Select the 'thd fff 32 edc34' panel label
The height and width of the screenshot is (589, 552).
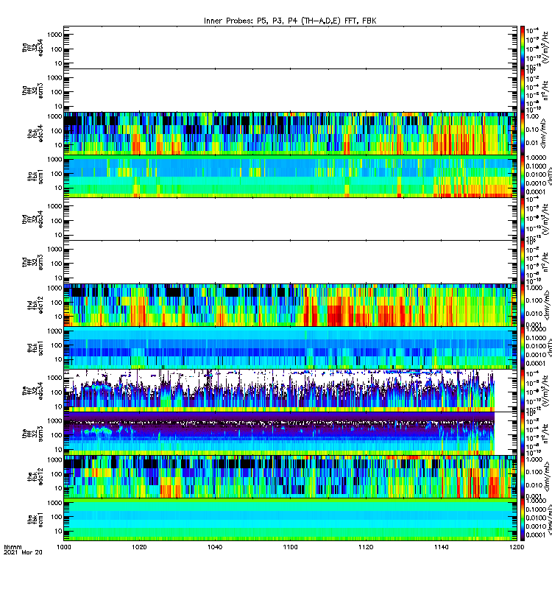(32, 219)
